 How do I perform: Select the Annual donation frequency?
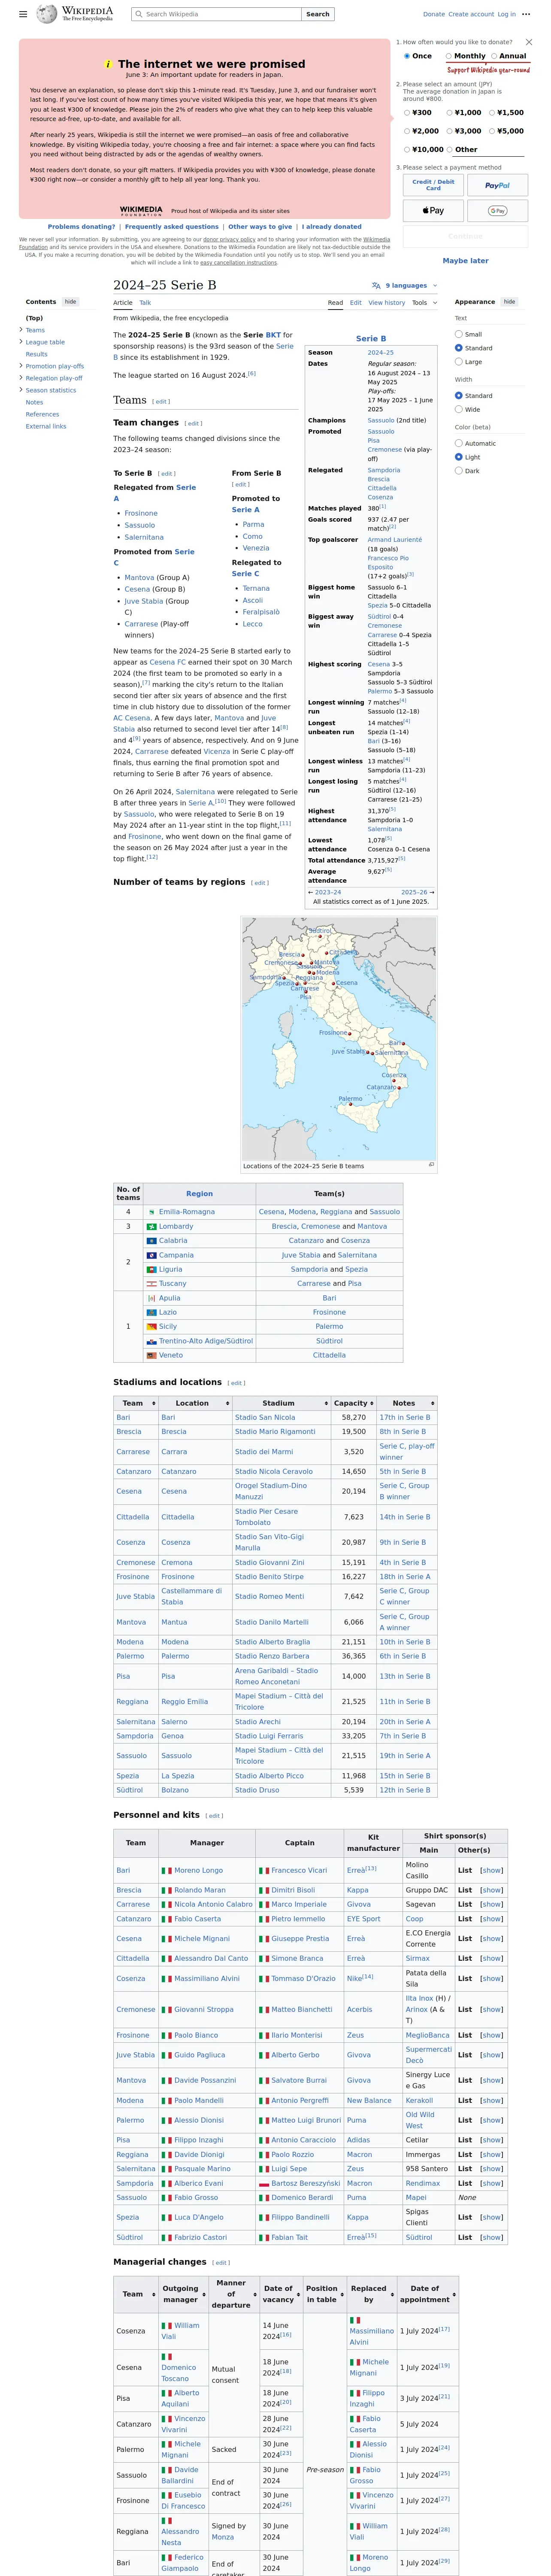[494, 56]
